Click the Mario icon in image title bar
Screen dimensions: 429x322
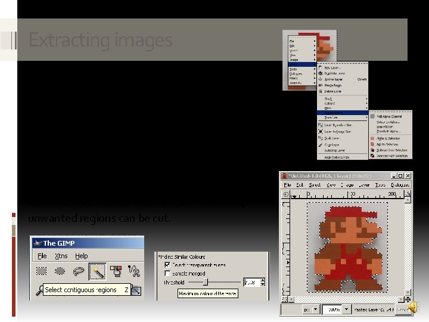(x=285, y=175)
